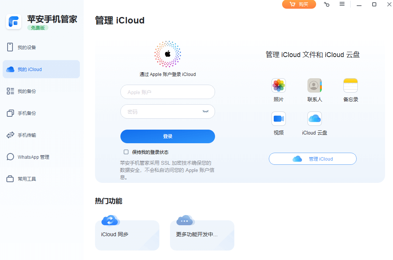Click the device connection icon in title bar
Screen dimensions: 393x260
[x=326, y=5]
